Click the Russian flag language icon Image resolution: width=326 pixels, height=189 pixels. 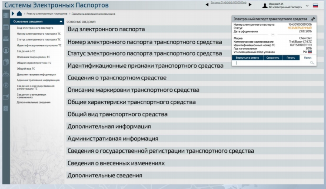(x=316, y=6)
